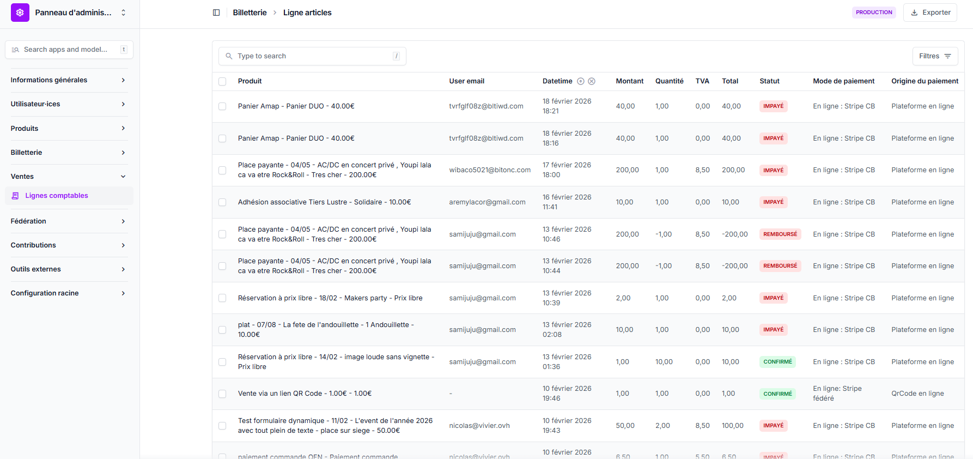Open the Fédération menu section
Screen dimensions: 973x459
tap(68, 221)
